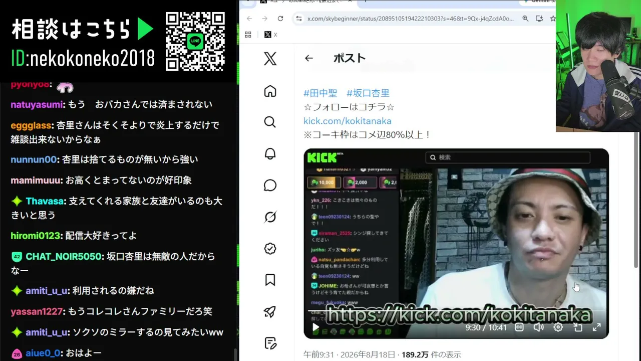This screenshot has height=361, width=641.
Task: Open the #田中聖 hashtag
Action: 320,93
